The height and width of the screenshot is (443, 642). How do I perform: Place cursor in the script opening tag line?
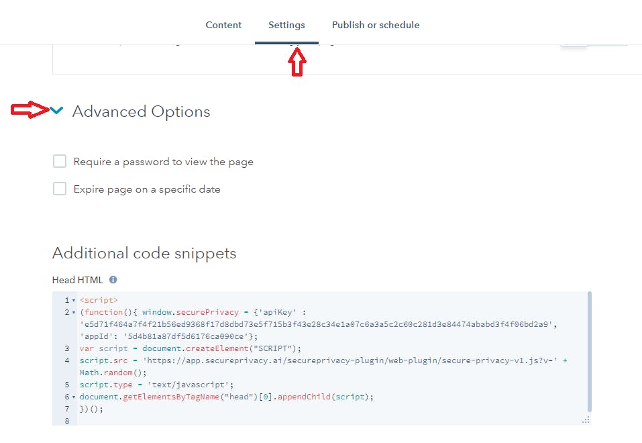click(x=99, y=300)
